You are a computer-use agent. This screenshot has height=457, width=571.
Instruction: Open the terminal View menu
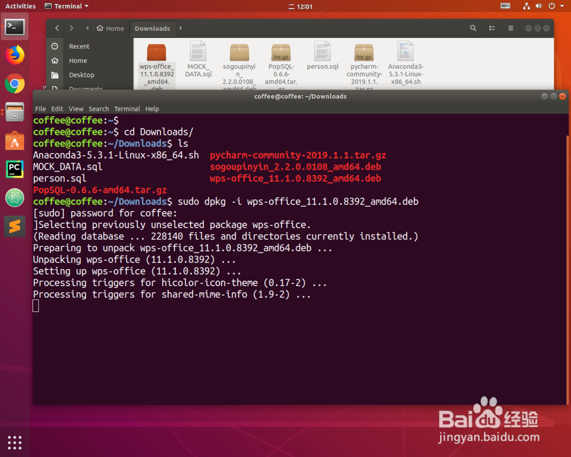coord(76,109)
